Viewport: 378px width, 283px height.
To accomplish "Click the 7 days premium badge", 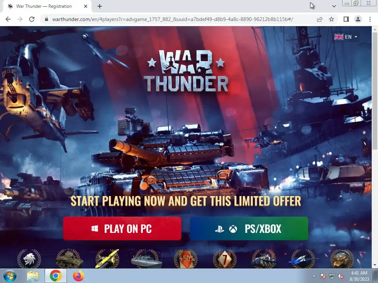I will 225,259.
